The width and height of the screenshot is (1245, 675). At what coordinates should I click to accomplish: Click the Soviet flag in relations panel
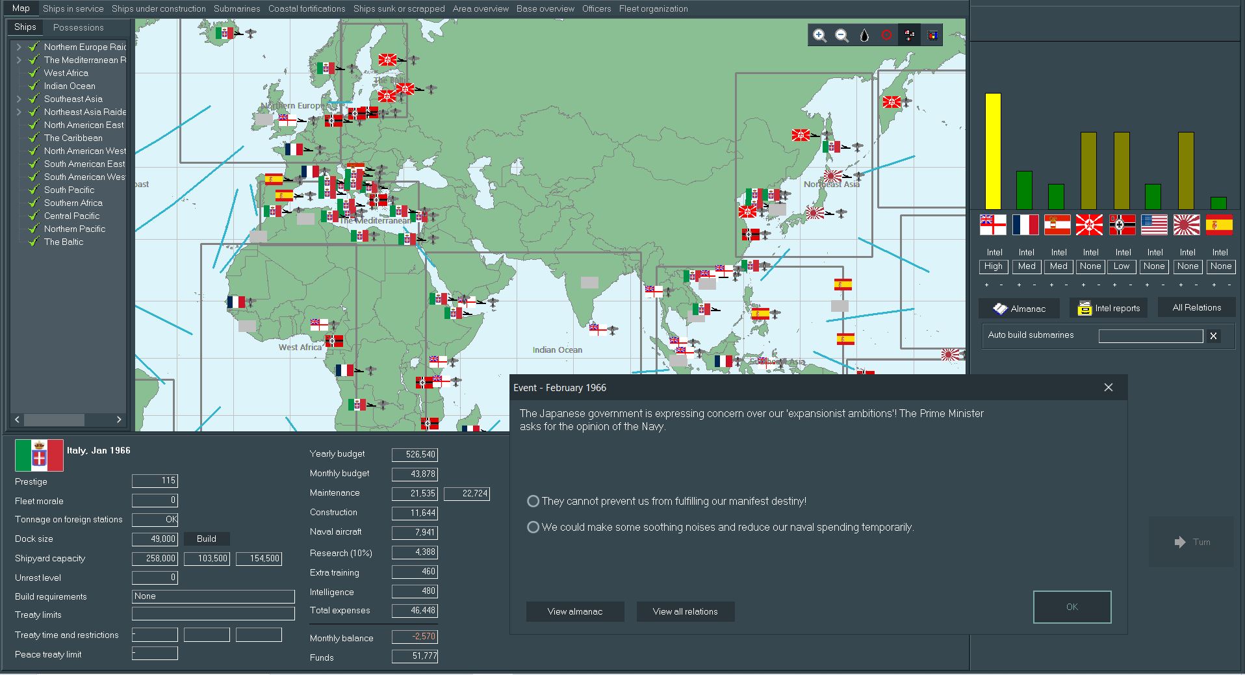coord(1089,225)
